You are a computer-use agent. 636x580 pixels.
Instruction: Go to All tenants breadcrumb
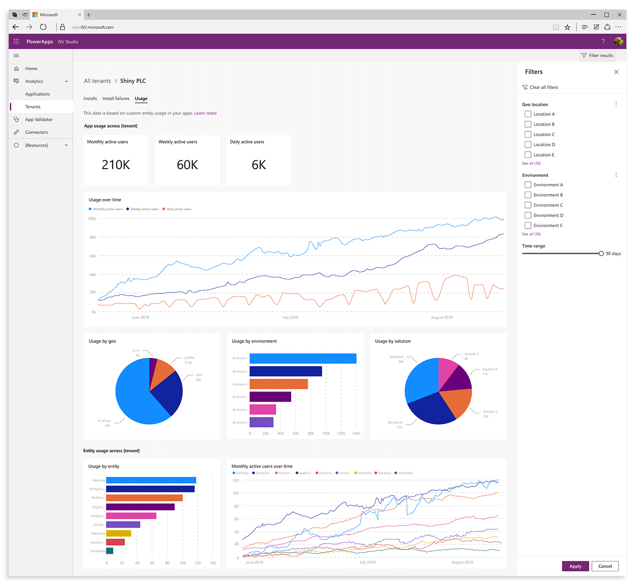tap(97, 81)
